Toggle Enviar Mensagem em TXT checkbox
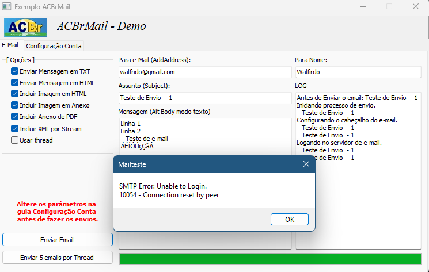 pos(14,71)
